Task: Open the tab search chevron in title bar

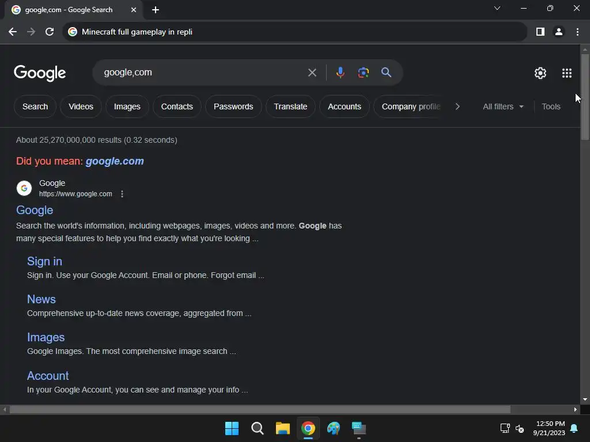Action: tap(497, 8)
